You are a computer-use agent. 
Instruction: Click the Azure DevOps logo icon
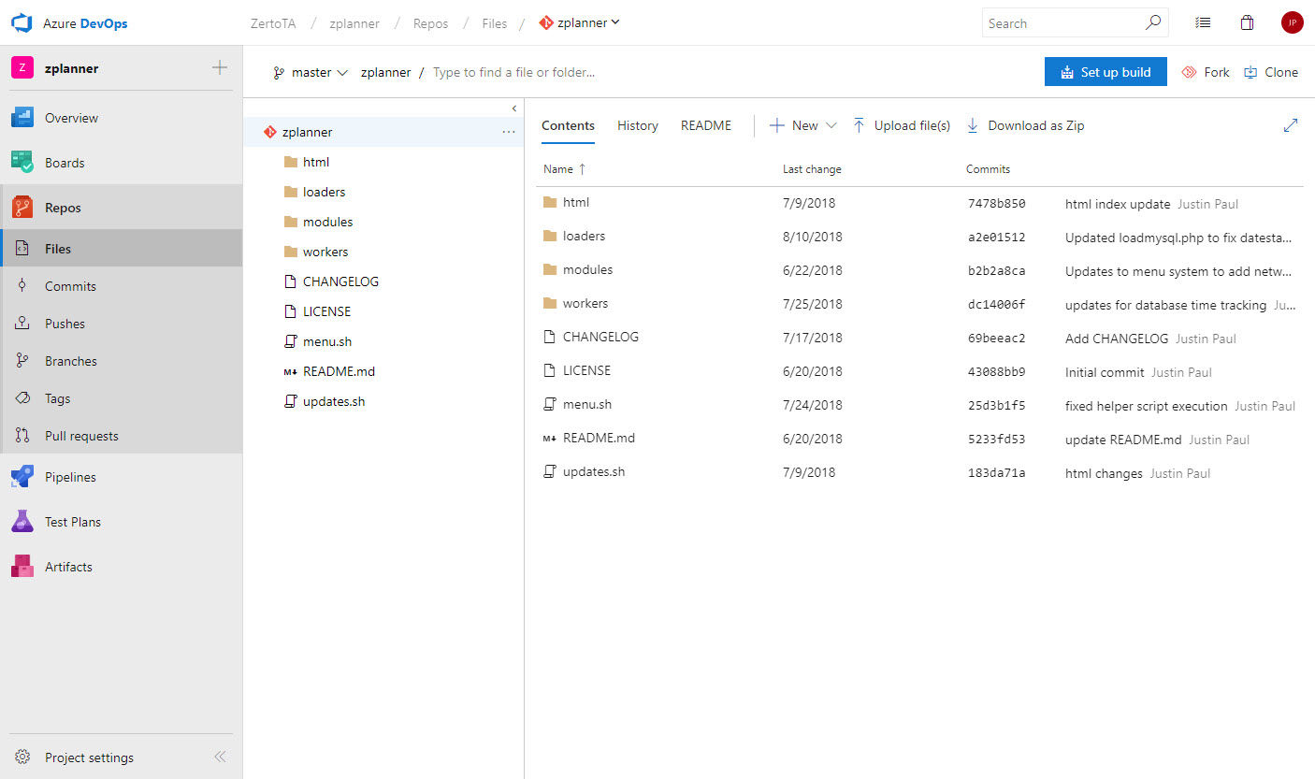tap(21, 23)
